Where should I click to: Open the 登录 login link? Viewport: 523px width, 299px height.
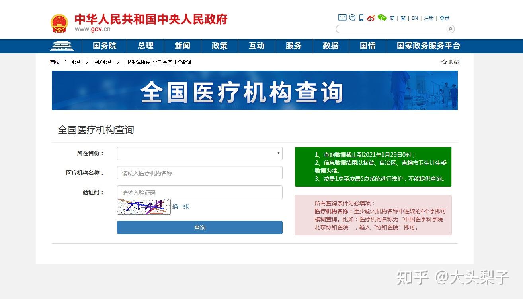pos(444,18)
